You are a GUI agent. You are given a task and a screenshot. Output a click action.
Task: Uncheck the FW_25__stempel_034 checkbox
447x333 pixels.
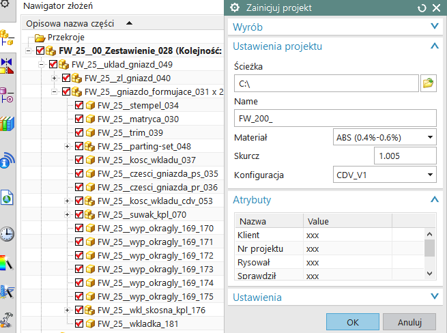coord(79,105)
